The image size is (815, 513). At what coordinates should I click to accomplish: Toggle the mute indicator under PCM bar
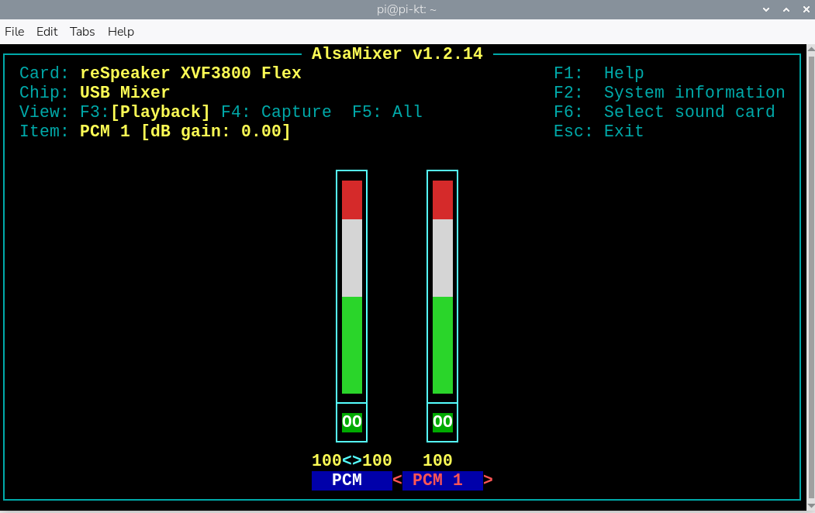pos(352,422)
